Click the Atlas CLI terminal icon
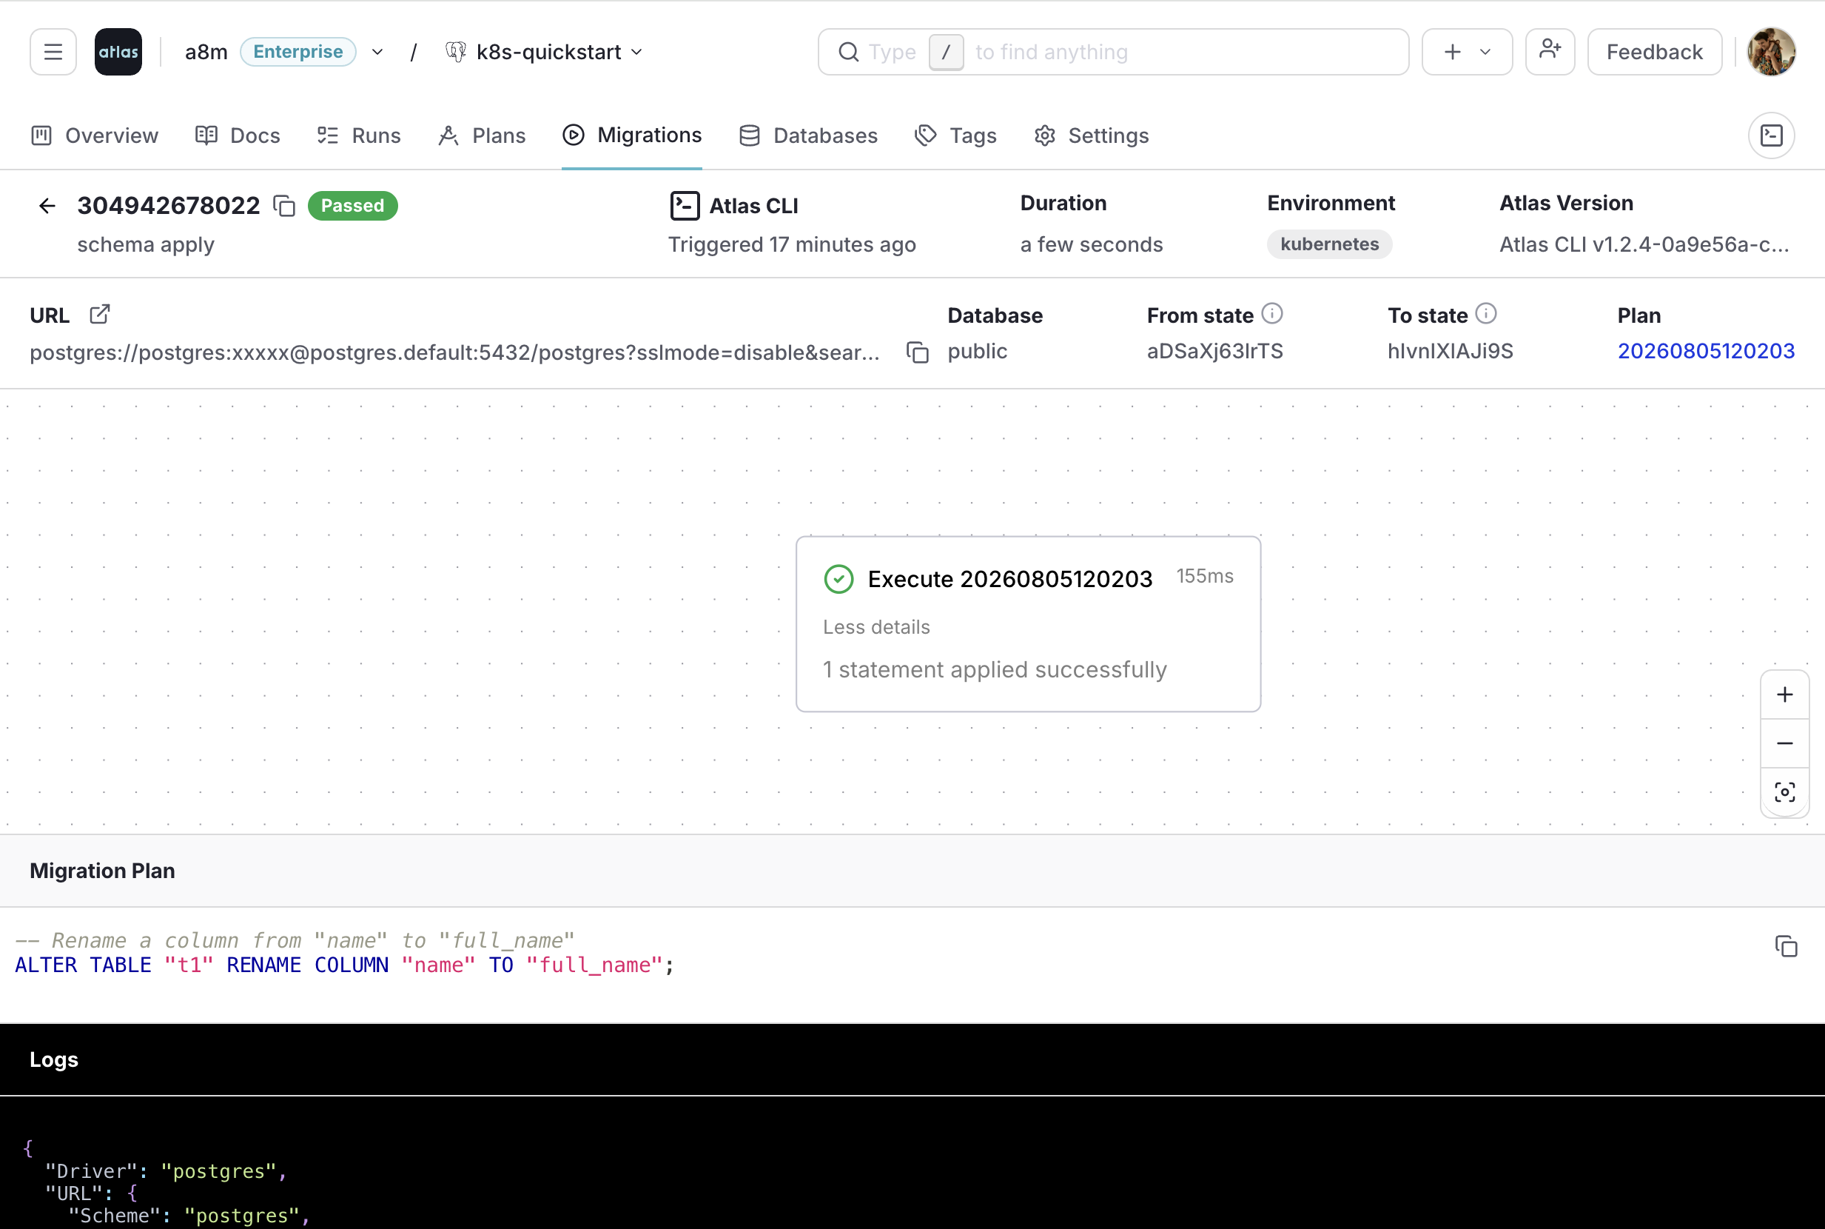This screenshot has width=1825, height=1229. click(x=685, y=205)
